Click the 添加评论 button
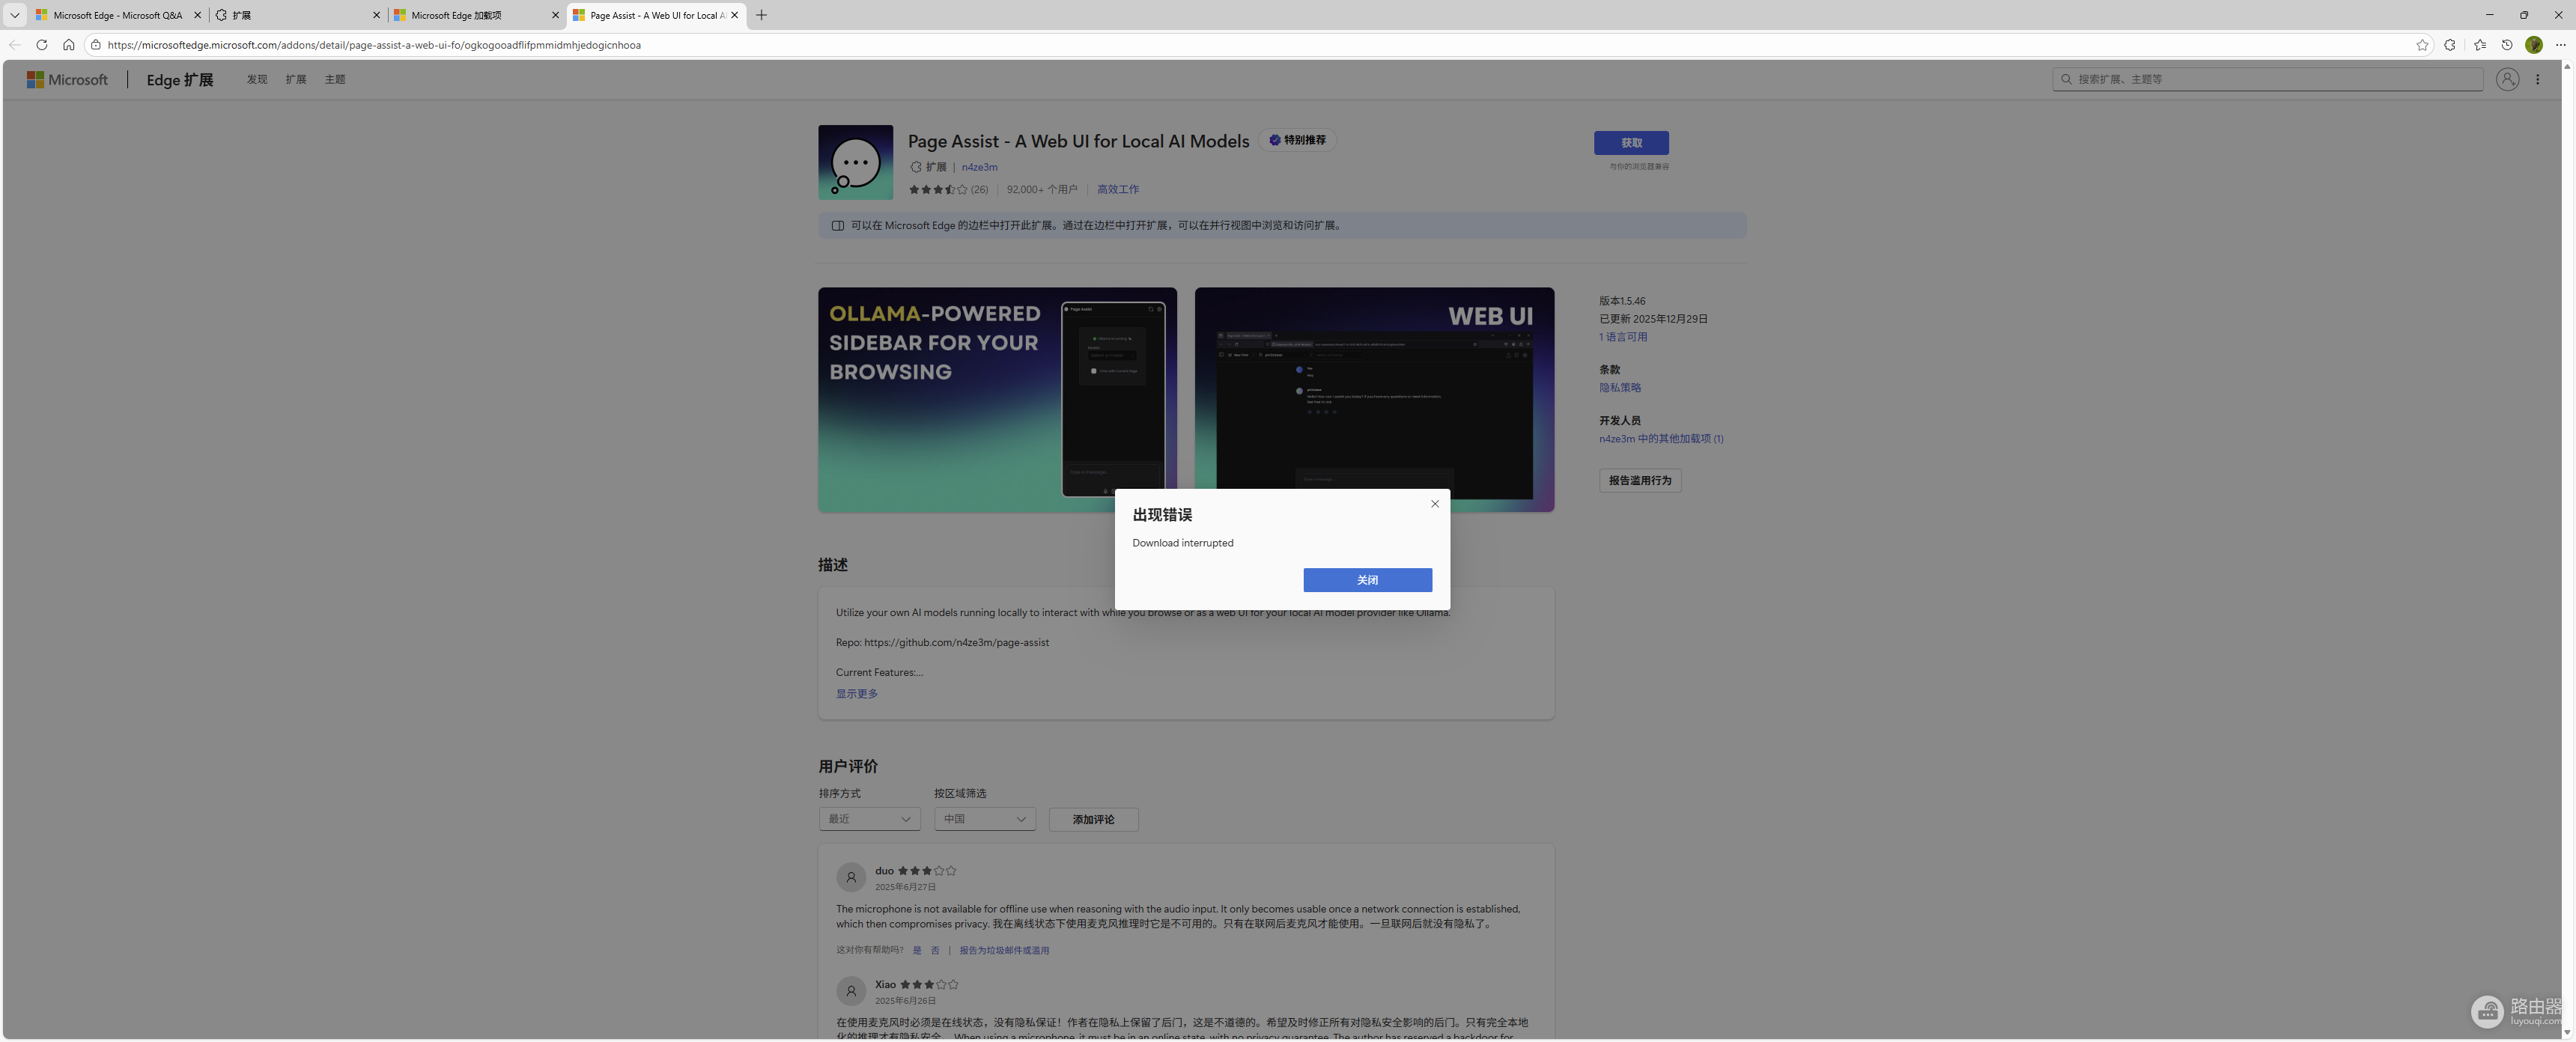The height and width of the screenshot is (1042, 2576). click(x=1093, y=819)
